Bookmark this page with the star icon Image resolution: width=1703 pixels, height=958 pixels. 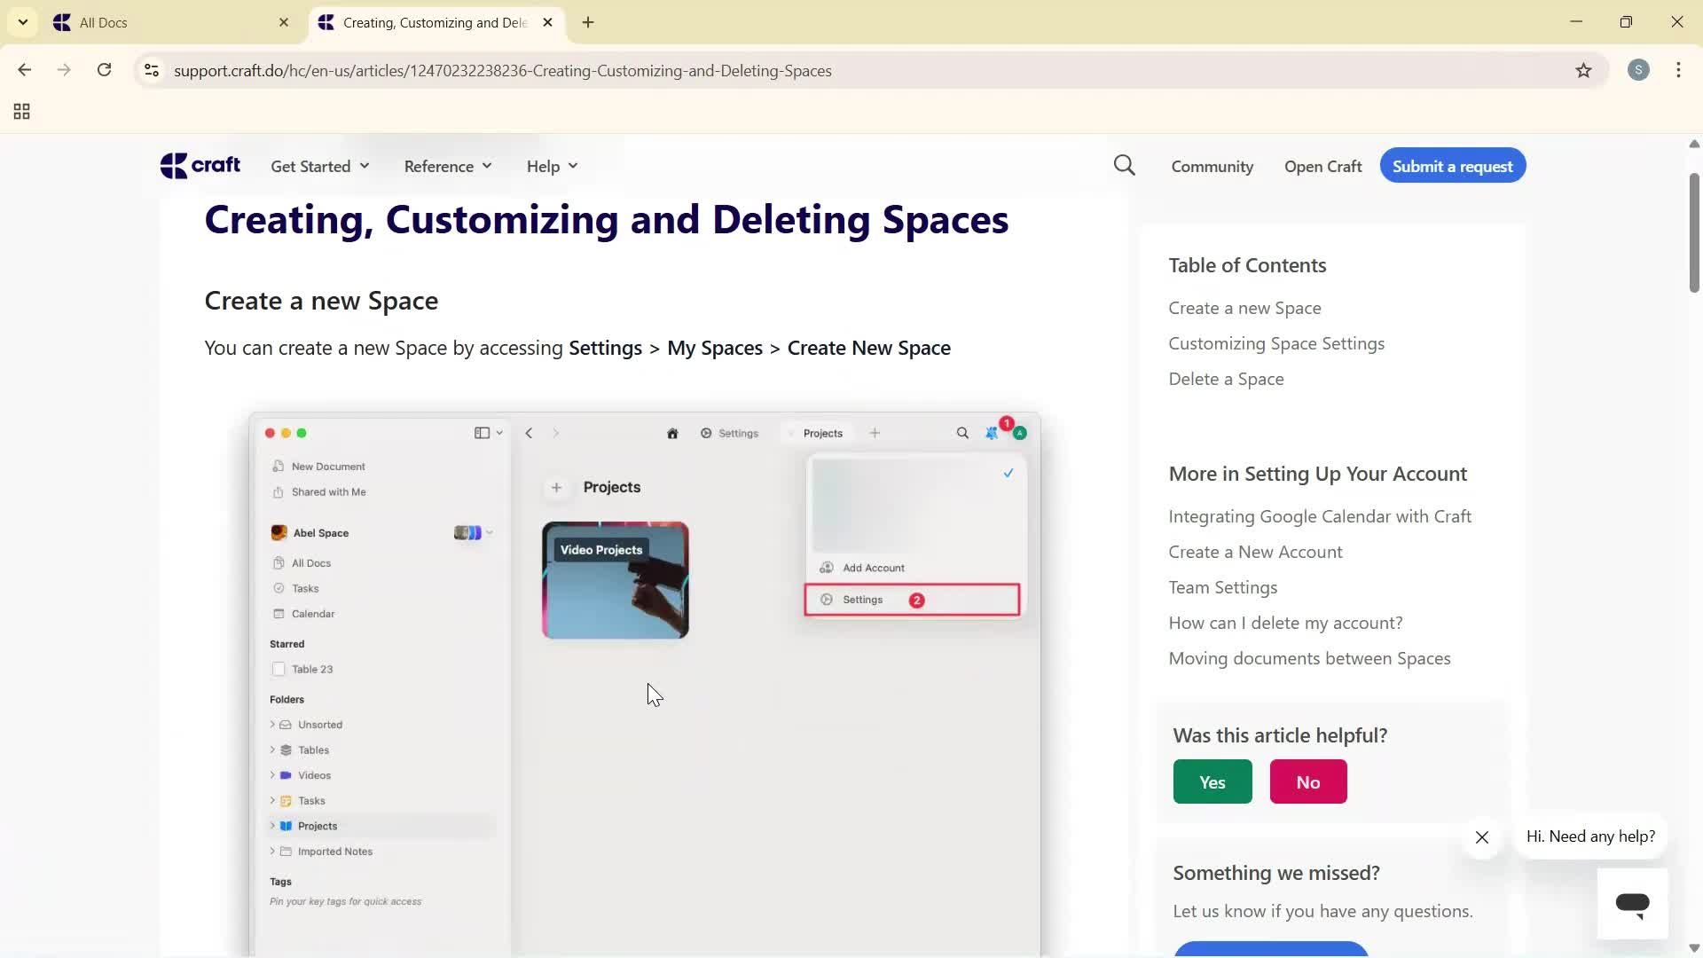click(1584, 70)
